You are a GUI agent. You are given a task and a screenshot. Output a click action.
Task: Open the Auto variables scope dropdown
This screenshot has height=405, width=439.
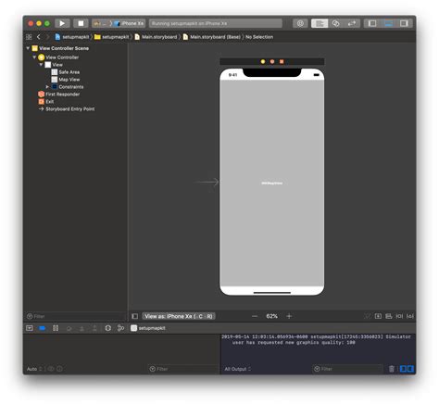coord(34,369)
